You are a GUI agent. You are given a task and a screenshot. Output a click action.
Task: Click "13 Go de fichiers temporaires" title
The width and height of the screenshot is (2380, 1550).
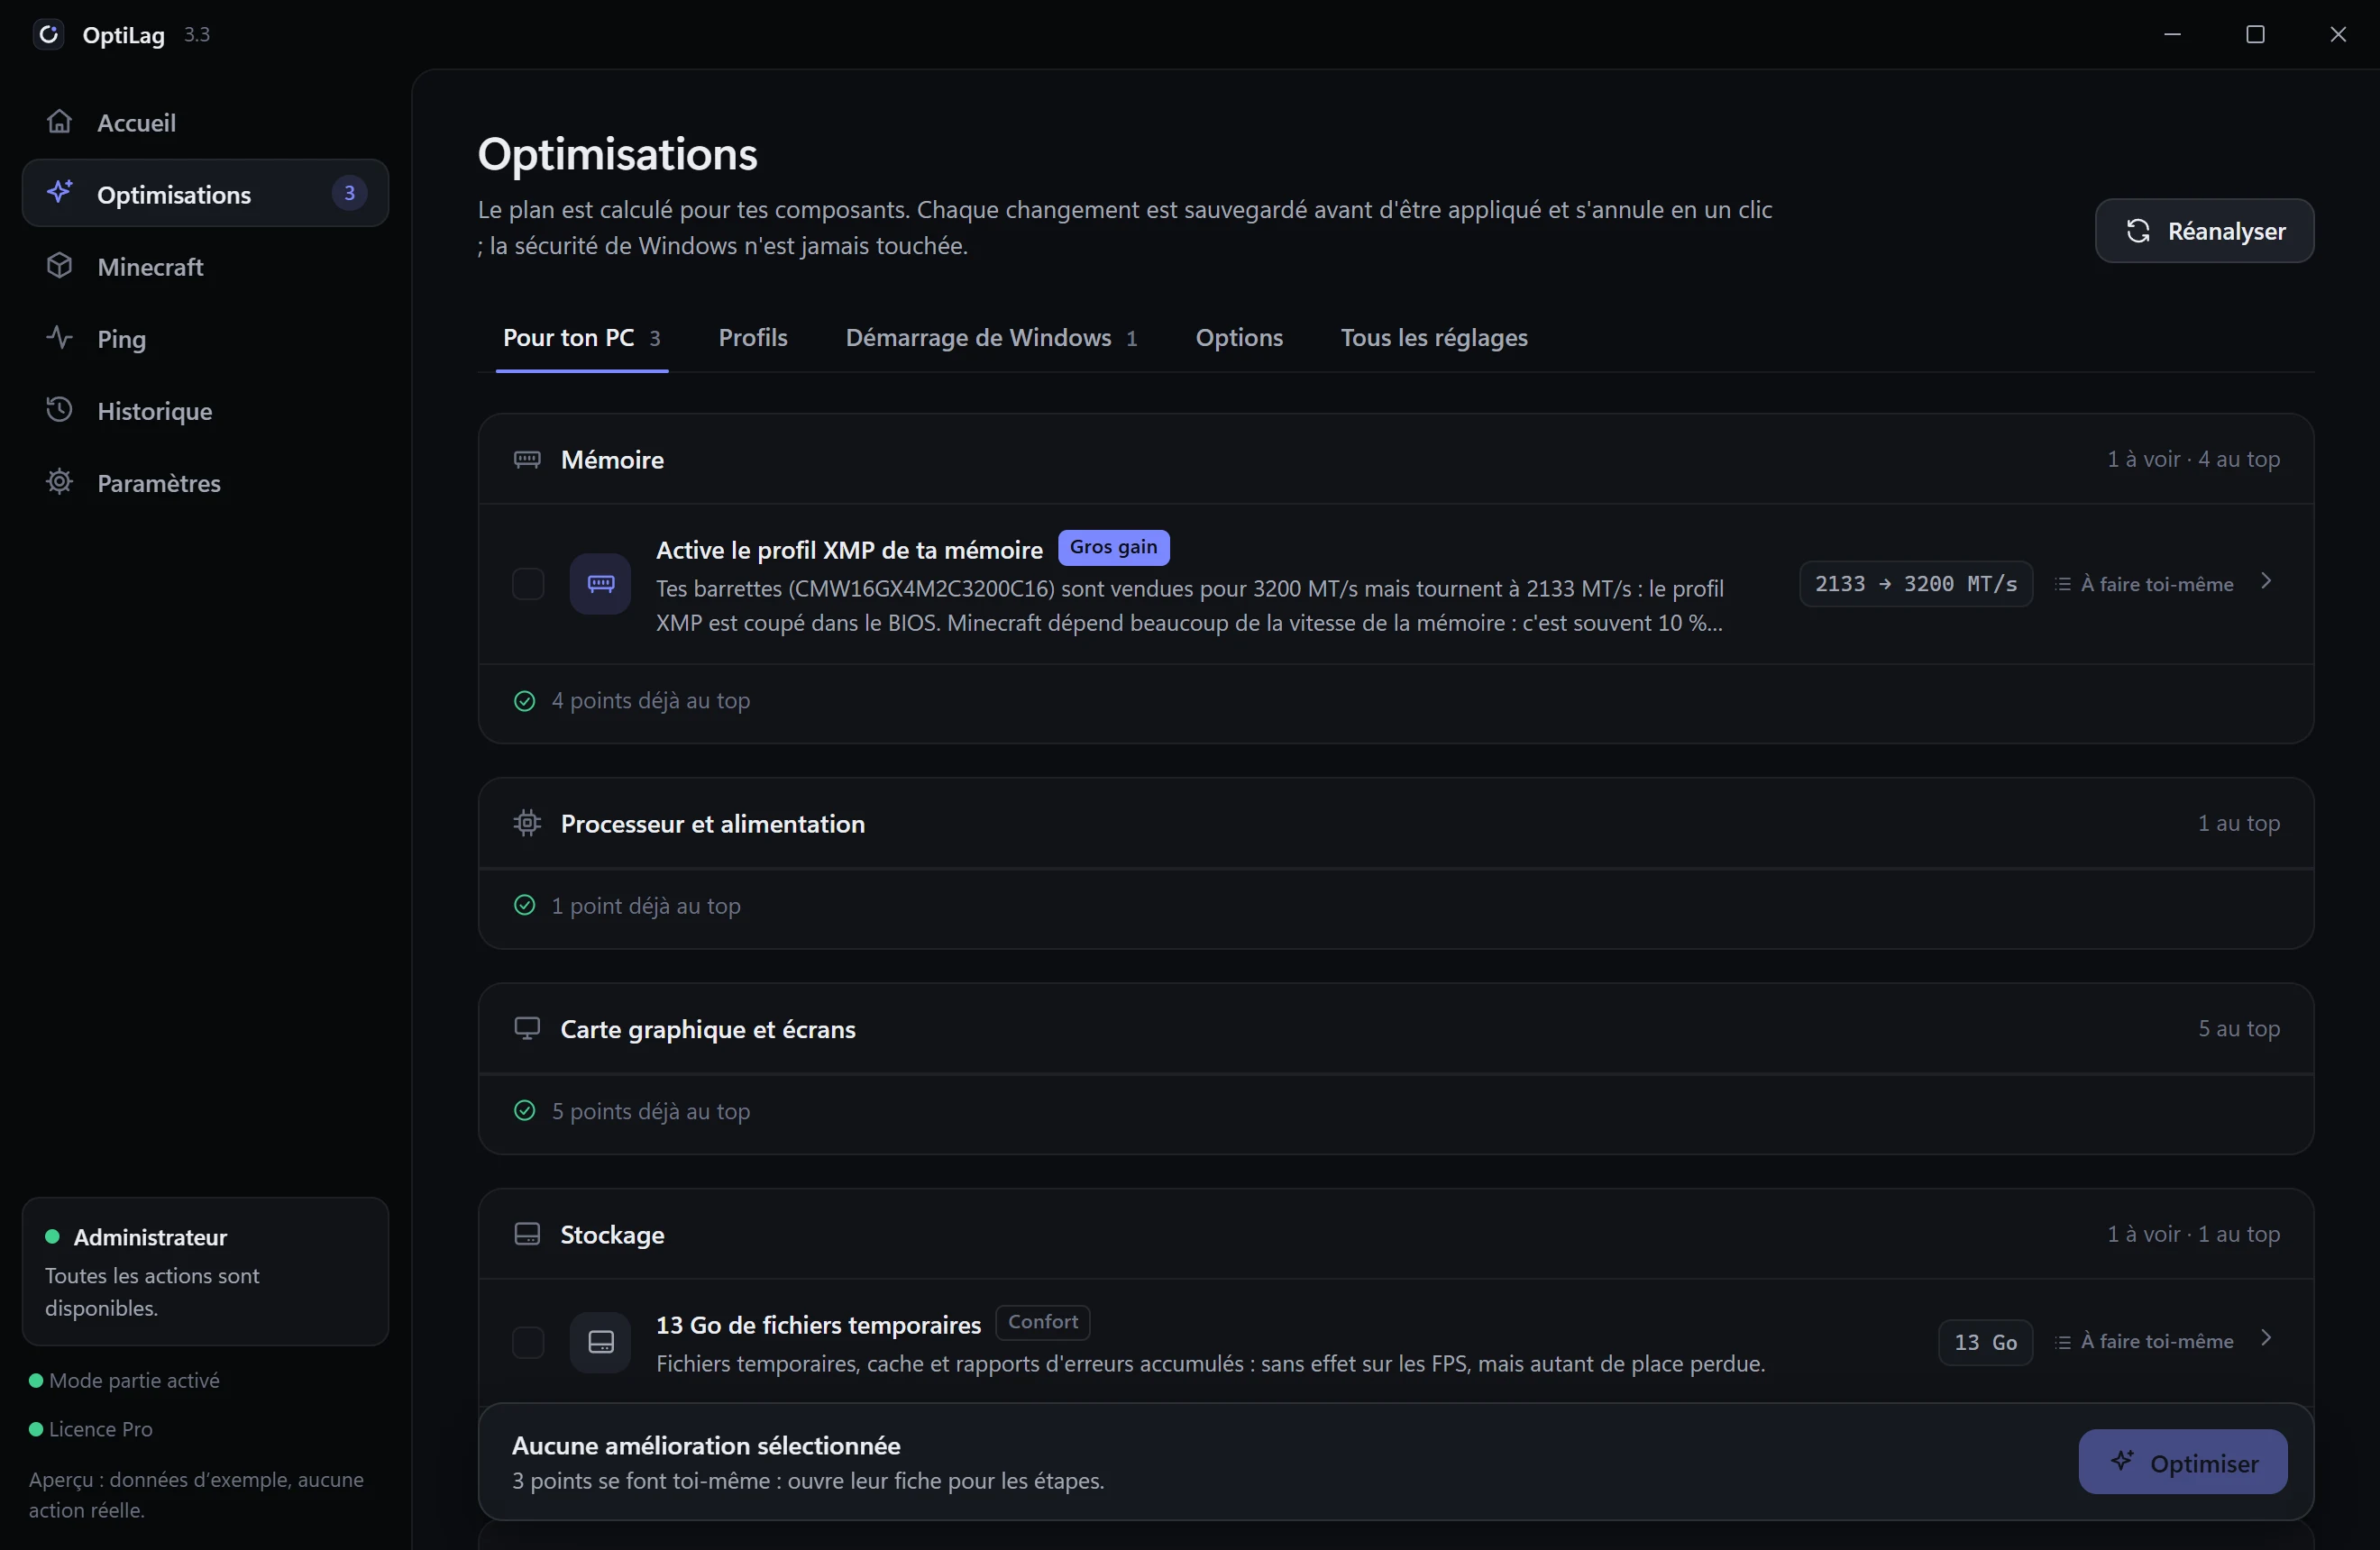818,1325
